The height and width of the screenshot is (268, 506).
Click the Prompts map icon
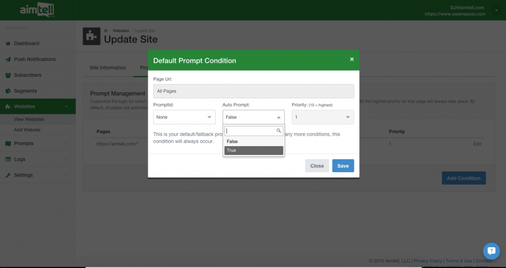pos(8,143)
